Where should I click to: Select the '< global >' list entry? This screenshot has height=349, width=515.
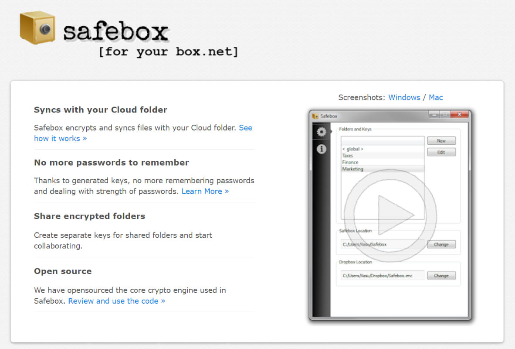coord(383,149)
